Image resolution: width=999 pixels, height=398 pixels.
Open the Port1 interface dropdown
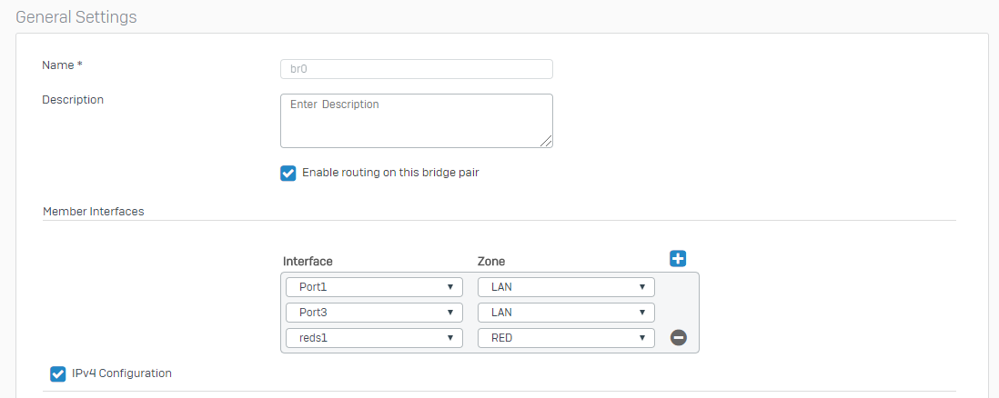click(370, 287)
